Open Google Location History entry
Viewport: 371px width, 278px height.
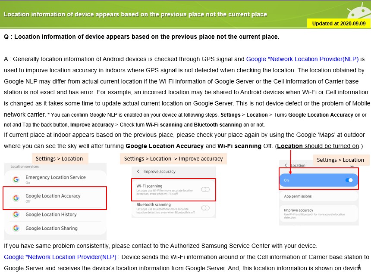point(51,214)
